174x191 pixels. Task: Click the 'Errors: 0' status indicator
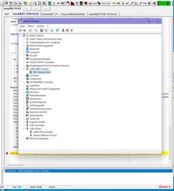pos(165,187)
